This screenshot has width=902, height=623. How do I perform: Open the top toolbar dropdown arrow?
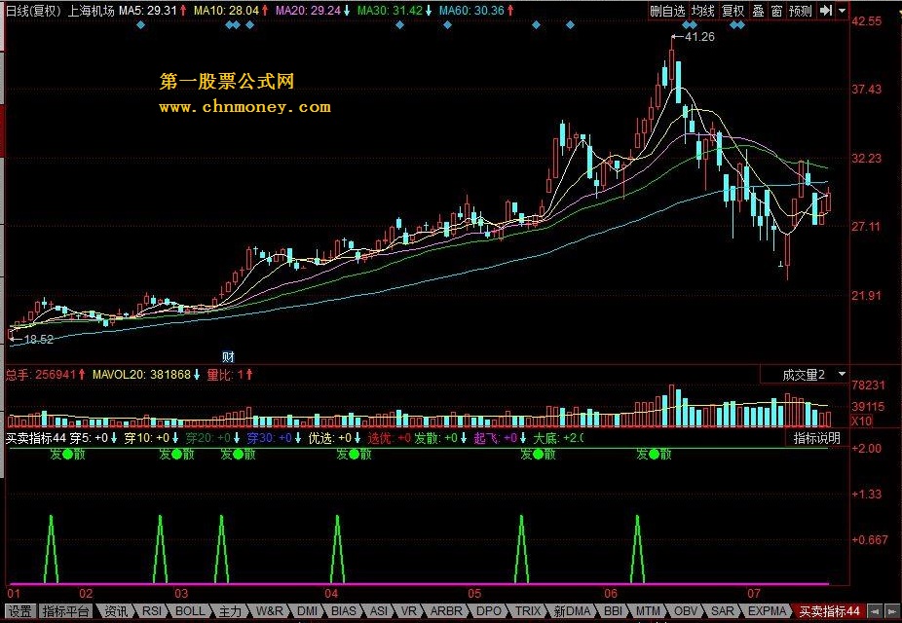click(843, 11)
